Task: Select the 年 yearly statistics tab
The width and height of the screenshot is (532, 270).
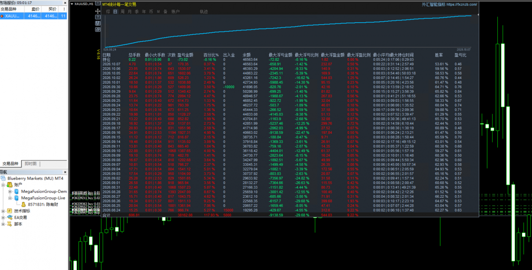Action: (x=144, y=12)
